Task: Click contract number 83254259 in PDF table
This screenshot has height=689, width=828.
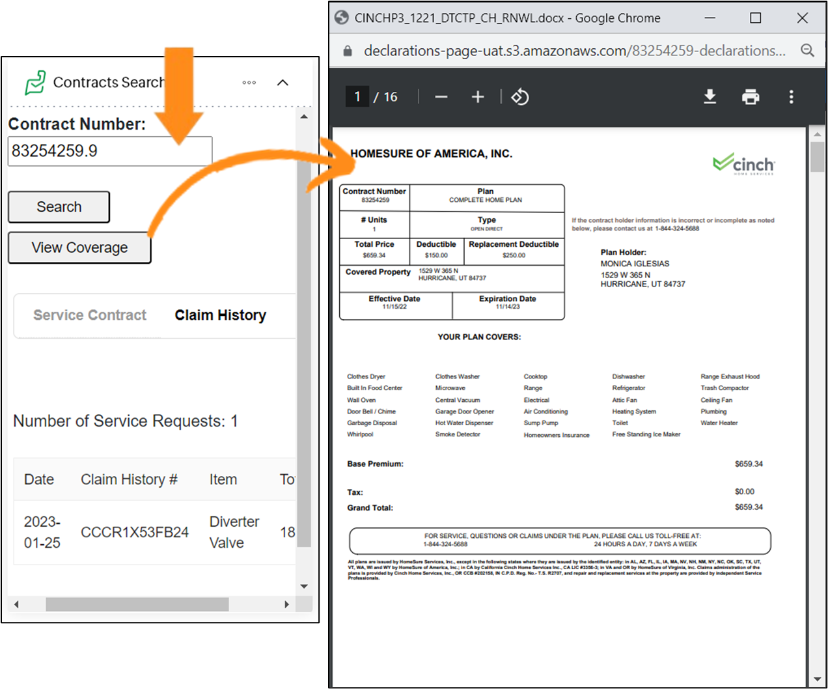Action: 376,200
